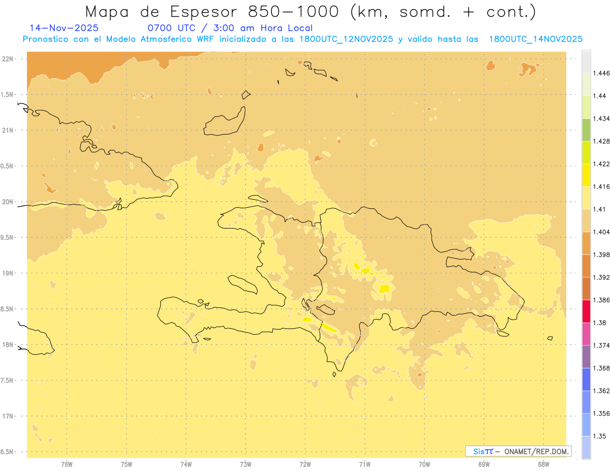Screen dimensions: 610x471
Task: Click the '70W' longitude label
Action: [424, 464]
